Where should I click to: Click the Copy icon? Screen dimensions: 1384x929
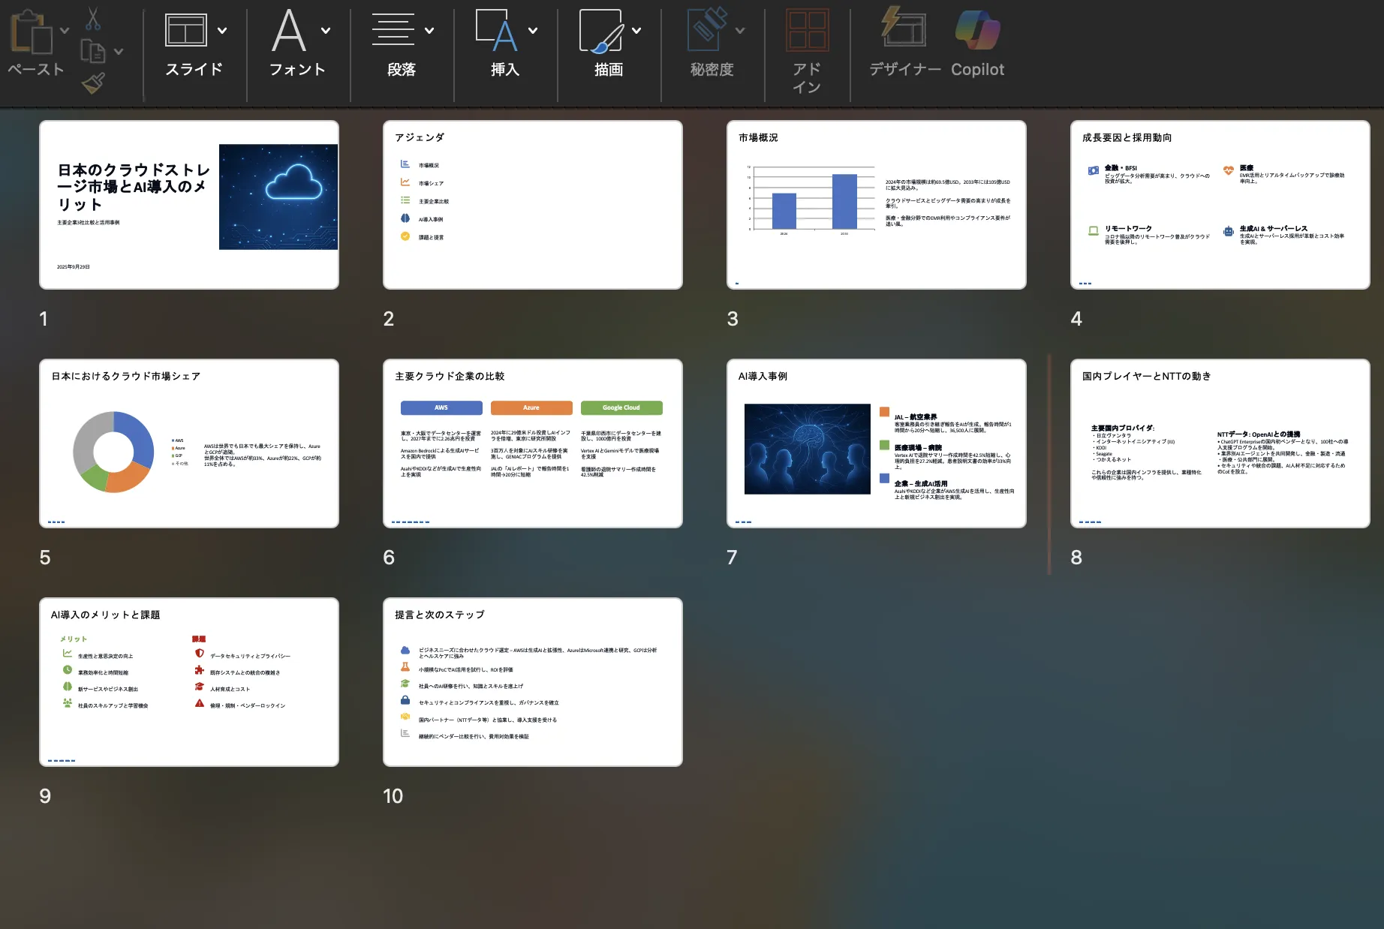pyautogui.click(x=93, y=52)
